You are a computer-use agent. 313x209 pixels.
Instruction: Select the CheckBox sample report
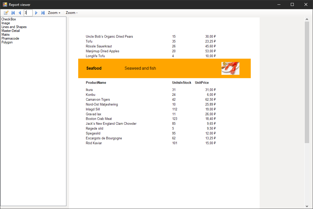tap(9, 19)
